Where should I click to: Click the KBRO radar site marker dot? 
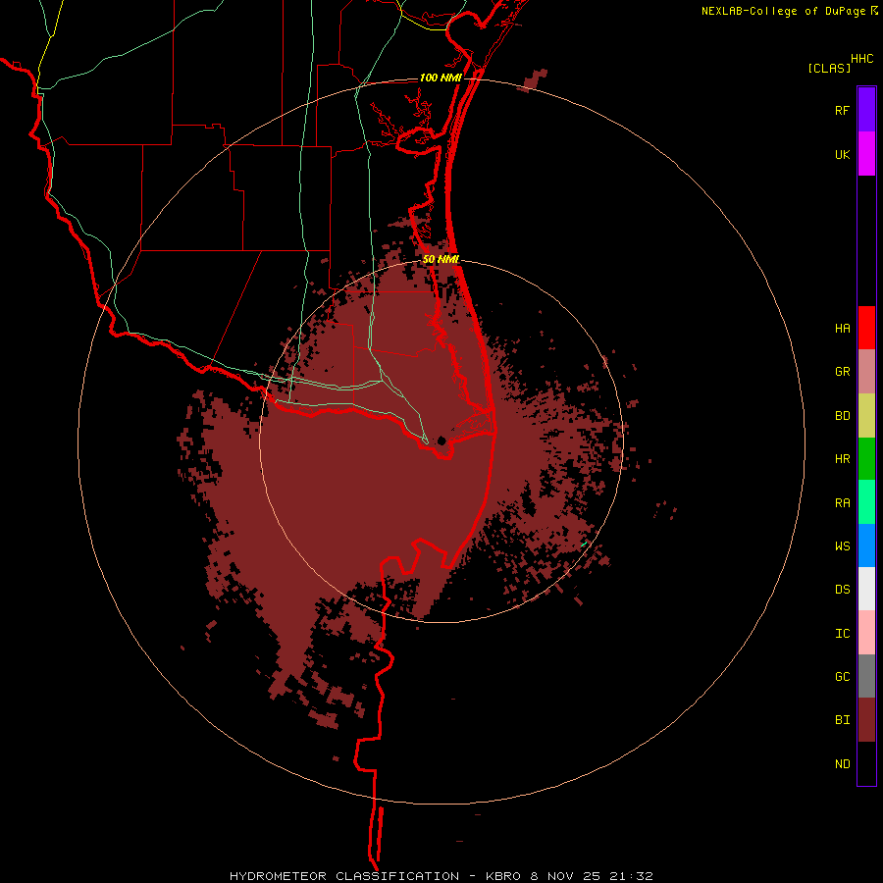pos(441,441)
